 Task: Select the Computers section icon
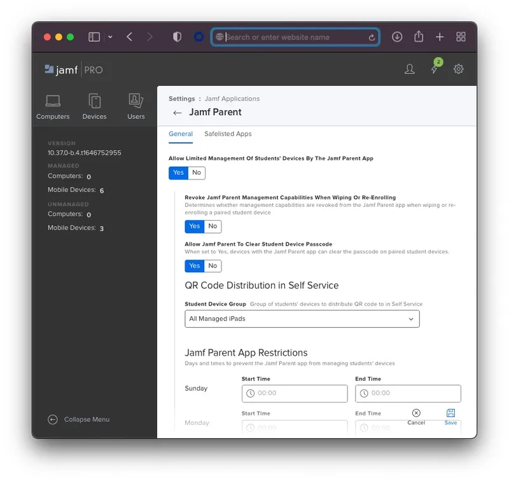pyautogui.click(x=53, y=101)
